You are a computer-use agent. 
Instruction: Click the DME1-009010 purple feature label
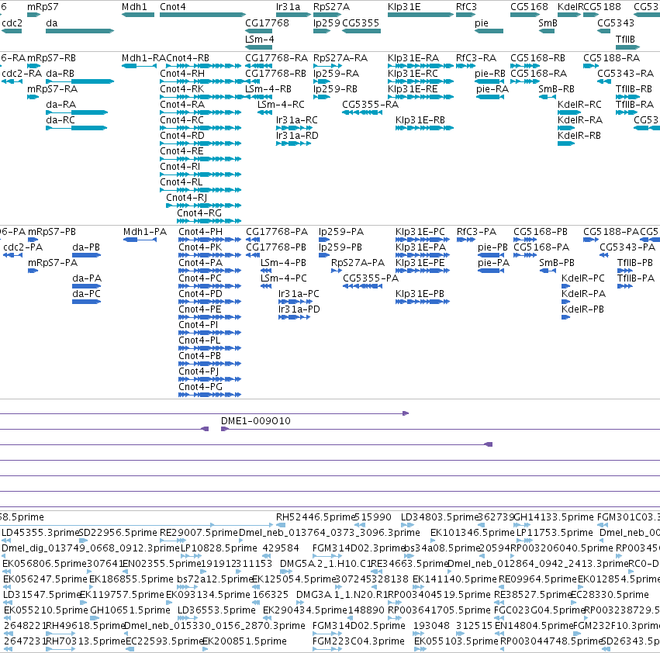[x=256, y=421]
